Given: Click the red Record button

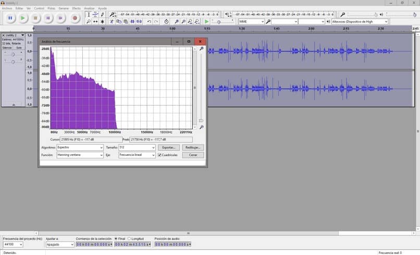Looking at the screenshot, I should click(75, 18).
